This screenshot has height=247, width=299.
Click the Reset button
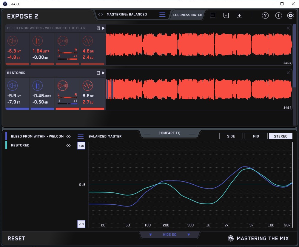[16, 238]
